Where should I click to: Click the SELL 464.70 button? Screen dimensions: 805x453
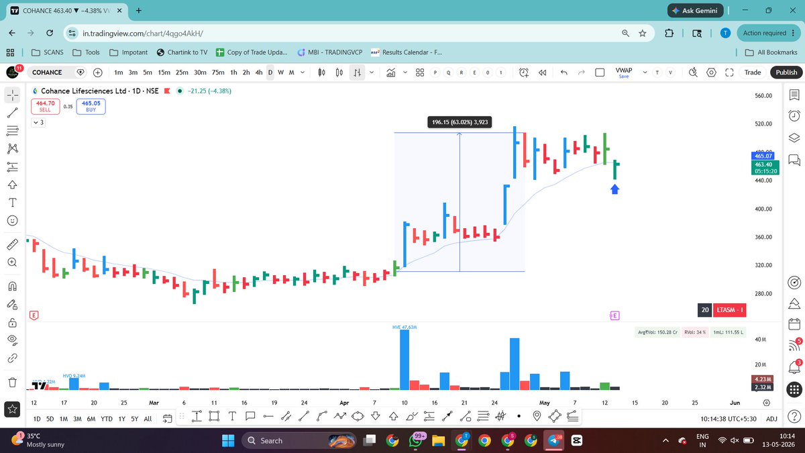(x=45, y=106)
